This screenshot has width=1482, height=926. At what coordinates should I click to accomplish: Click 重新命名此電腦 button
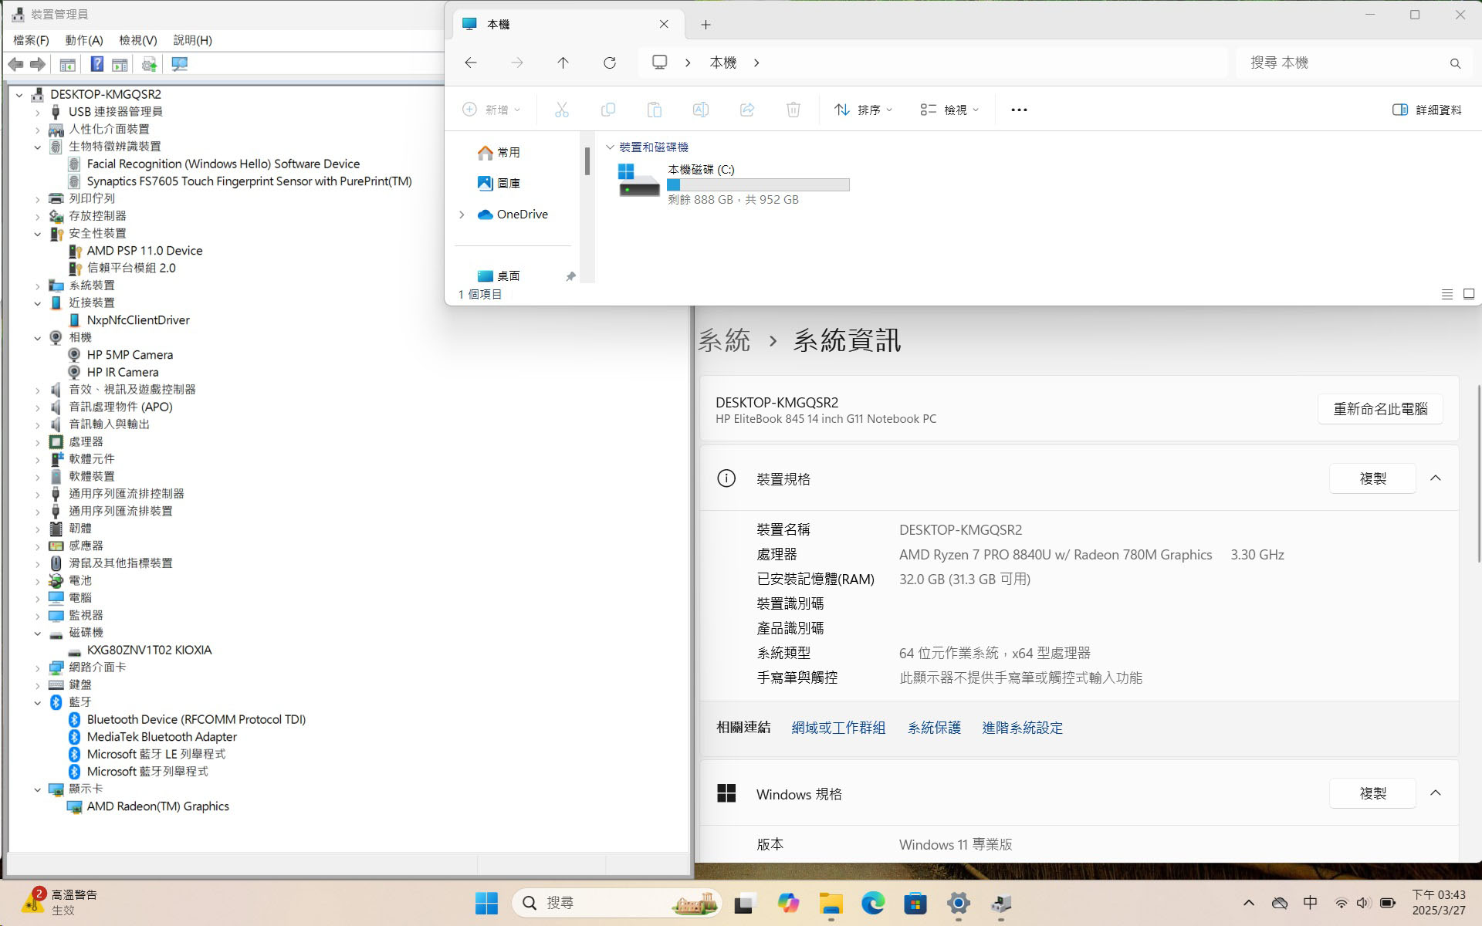(x=1380, y=409)
